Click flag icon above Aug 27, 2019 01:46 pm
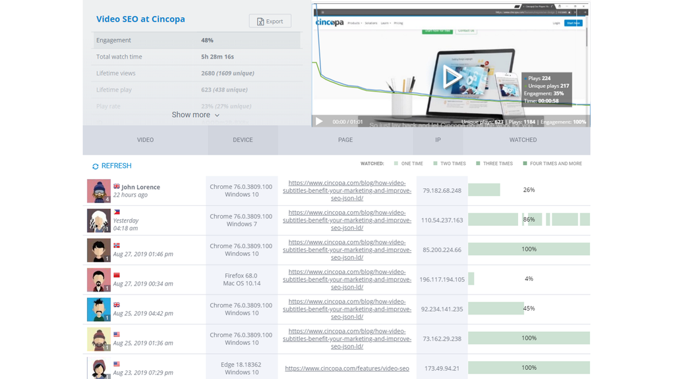The height and width of the screenshot is (379, 675). pos(117,245)
